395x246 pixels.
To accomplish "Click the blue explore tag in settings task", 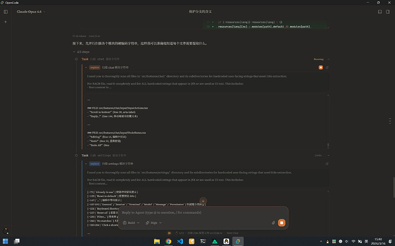I will (x=94, y=164).
